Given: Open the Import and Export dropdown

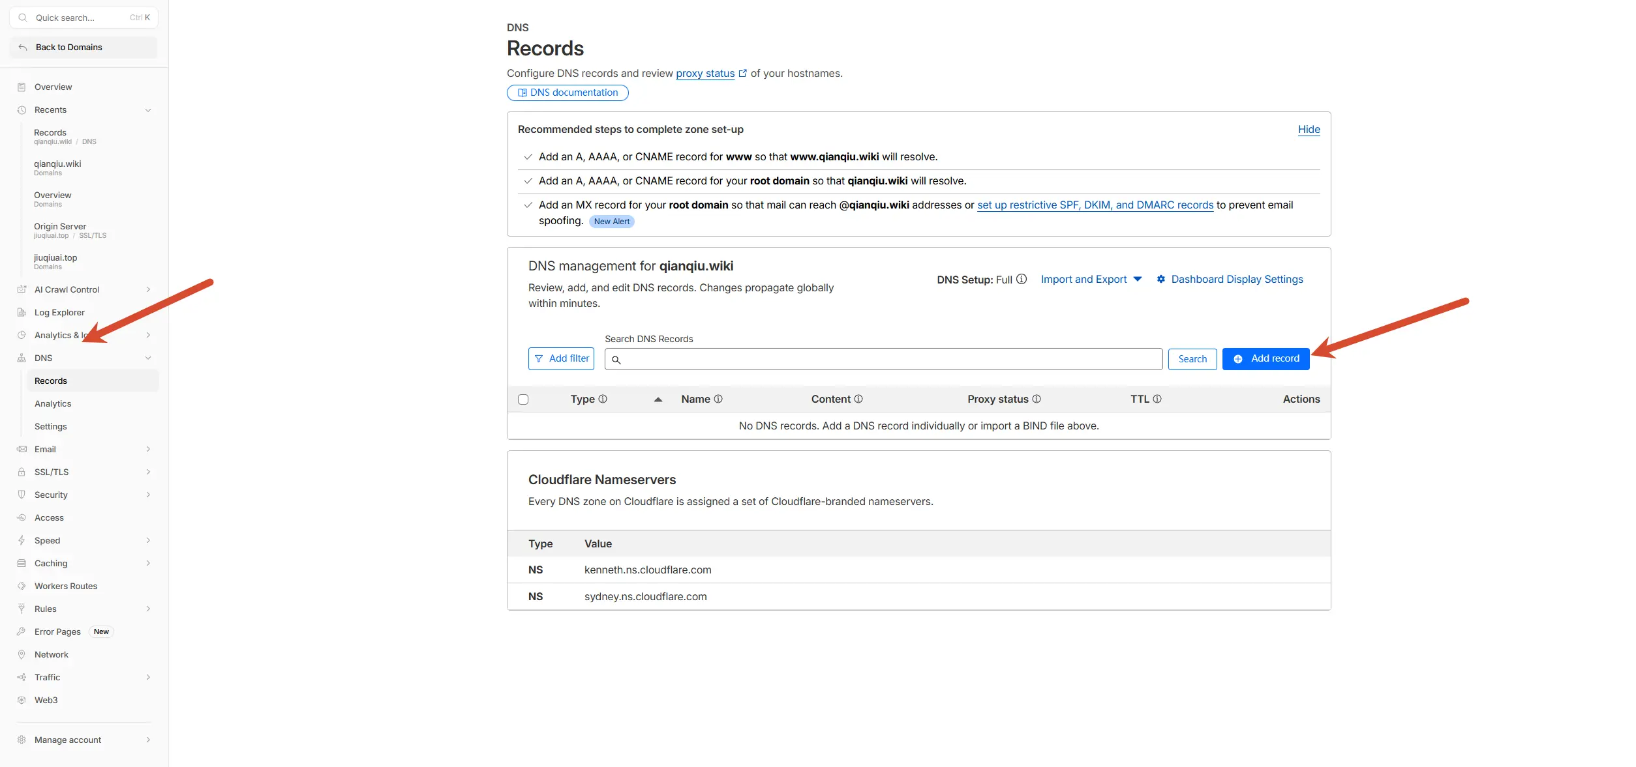Looking at the screenshot, I should (1091, 279).
